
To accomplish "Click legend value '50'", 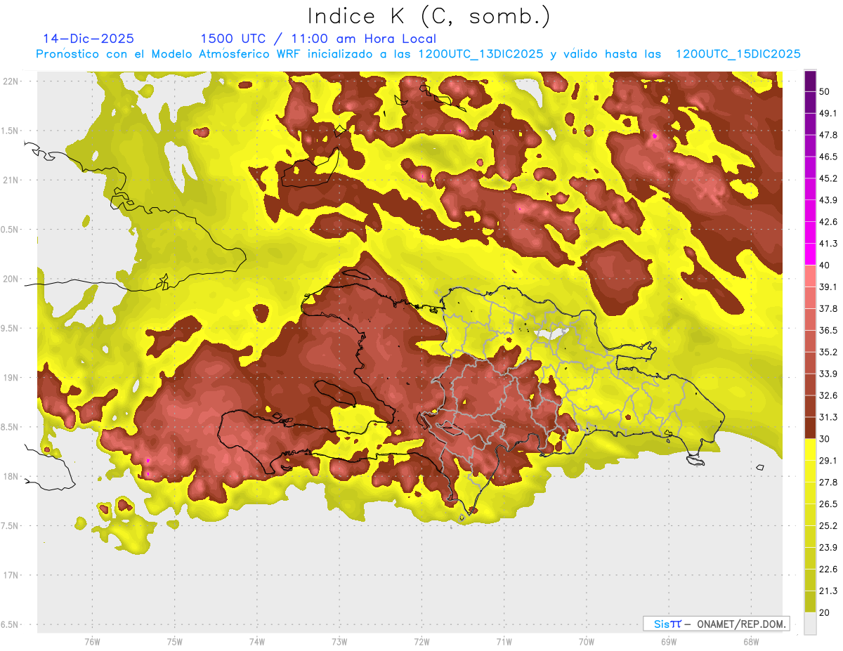I will [825, 91].
